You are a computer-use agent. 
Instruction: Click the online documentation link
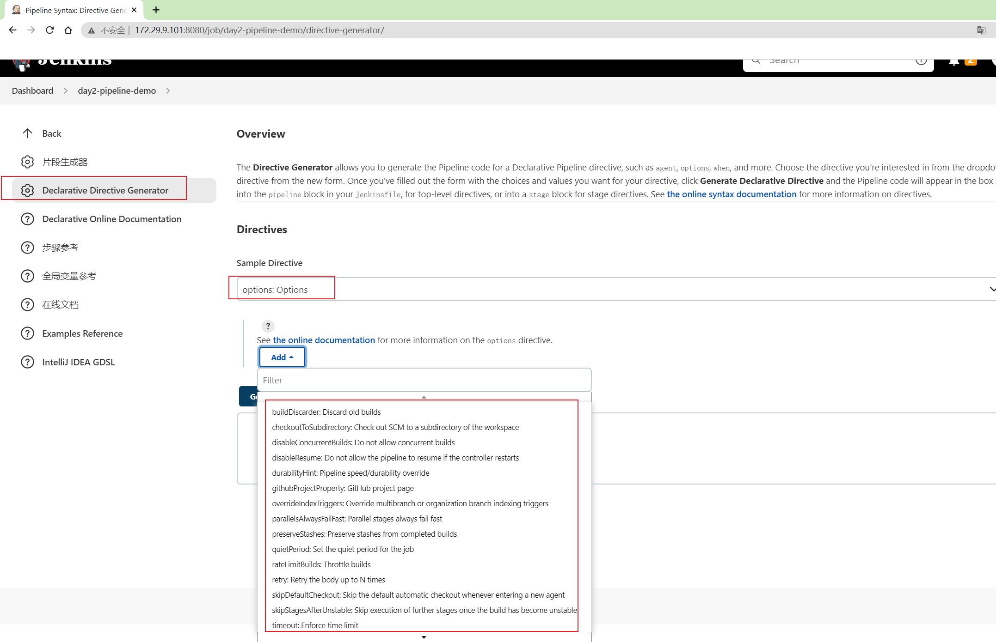point(325,340)
